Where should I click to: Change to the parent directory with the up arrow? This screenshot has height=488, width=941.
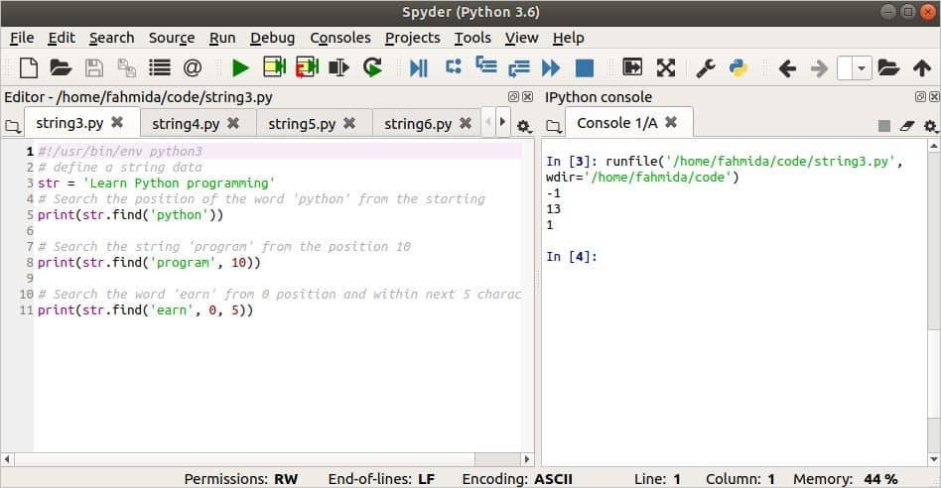922,67
